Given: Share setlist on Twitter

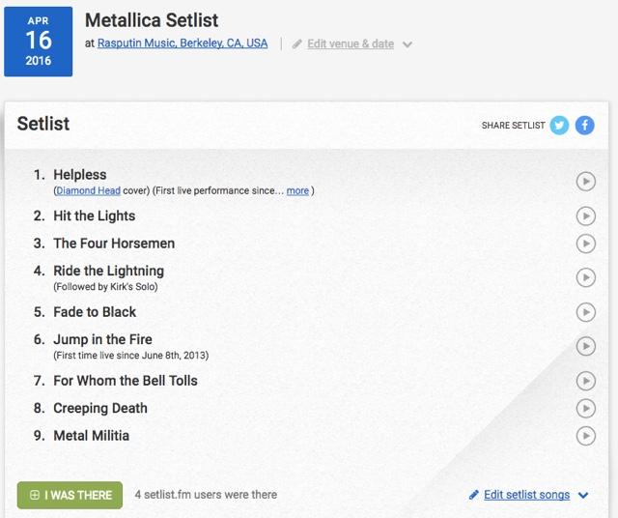Looking at the screenshot, I should click(x=559, y=126).
